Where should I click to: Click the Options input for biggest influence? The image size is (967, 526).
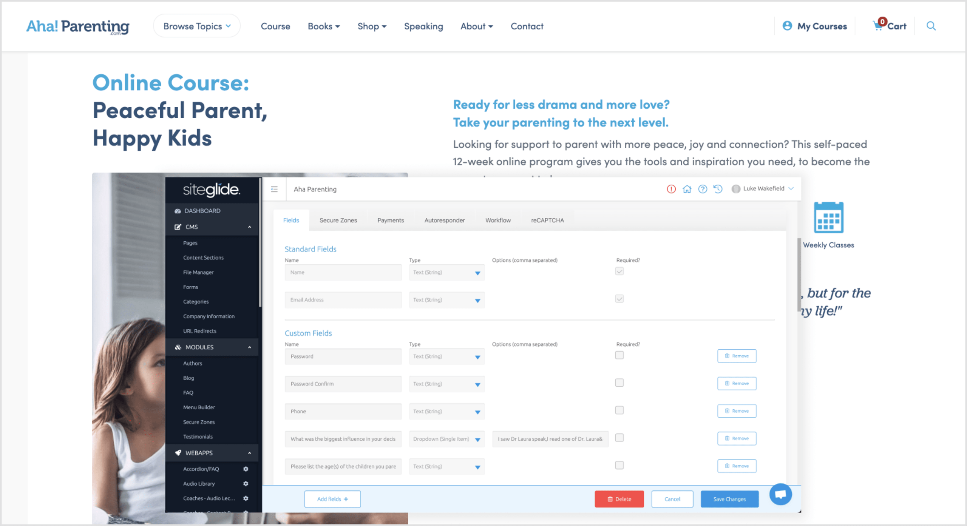[550, 439]
